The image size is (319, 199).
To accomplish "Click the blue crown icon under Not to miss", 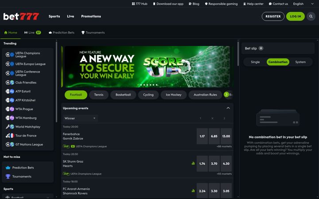I will click(x=8, y=168).
